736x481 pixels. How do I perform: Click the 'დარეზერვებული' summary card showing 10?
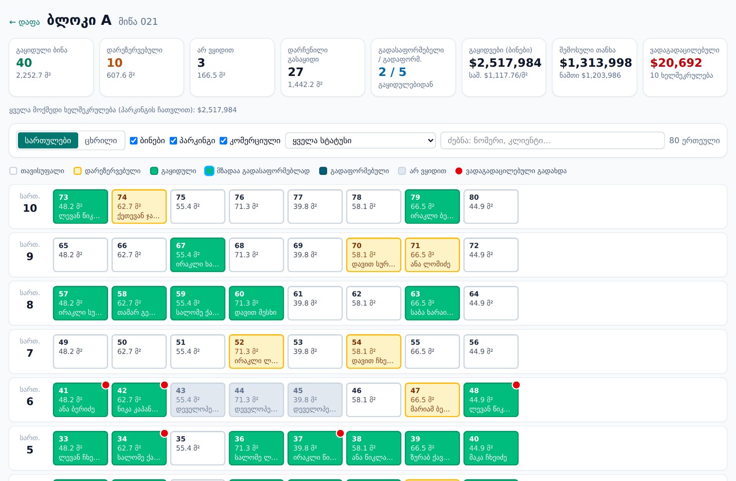tap(142, 67)
